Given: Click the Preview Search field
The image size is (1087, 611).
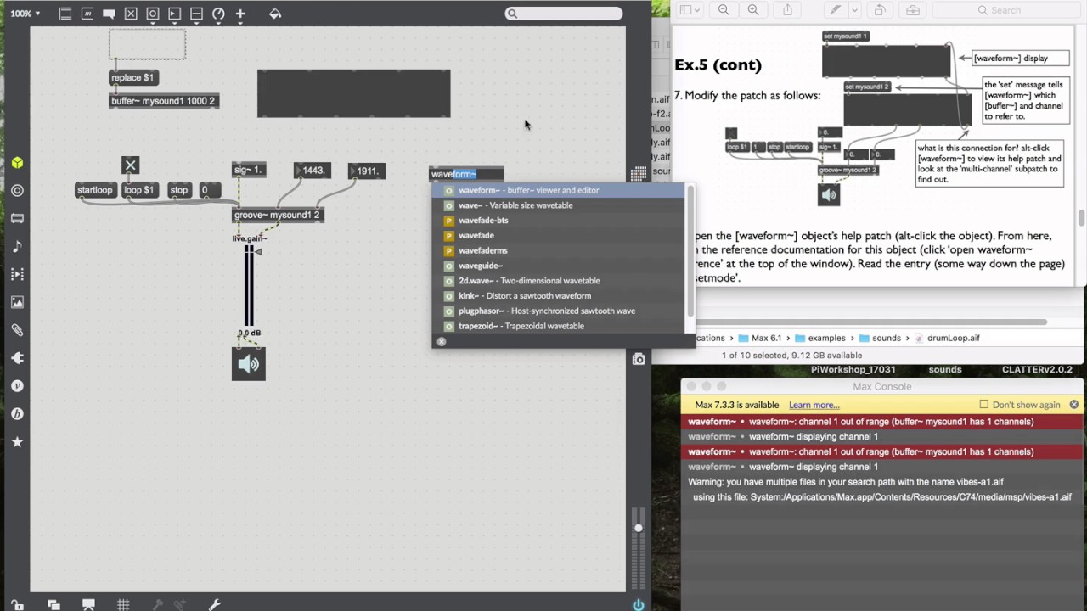Looking at the screenshot, I should [1005, 10].
